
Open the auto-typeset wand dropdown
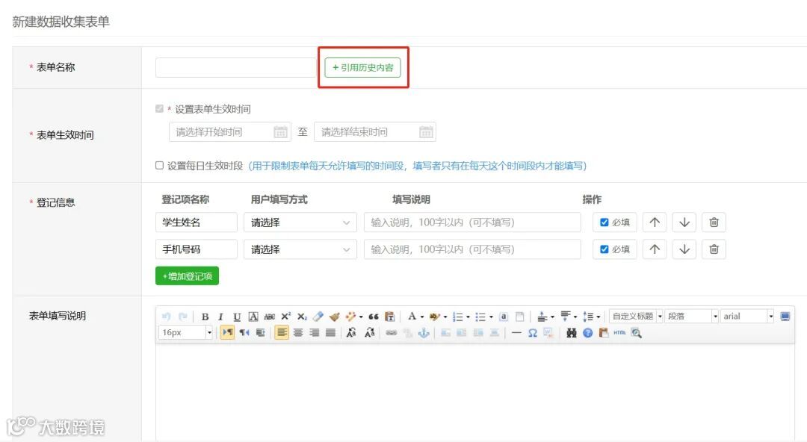point(361,317)
